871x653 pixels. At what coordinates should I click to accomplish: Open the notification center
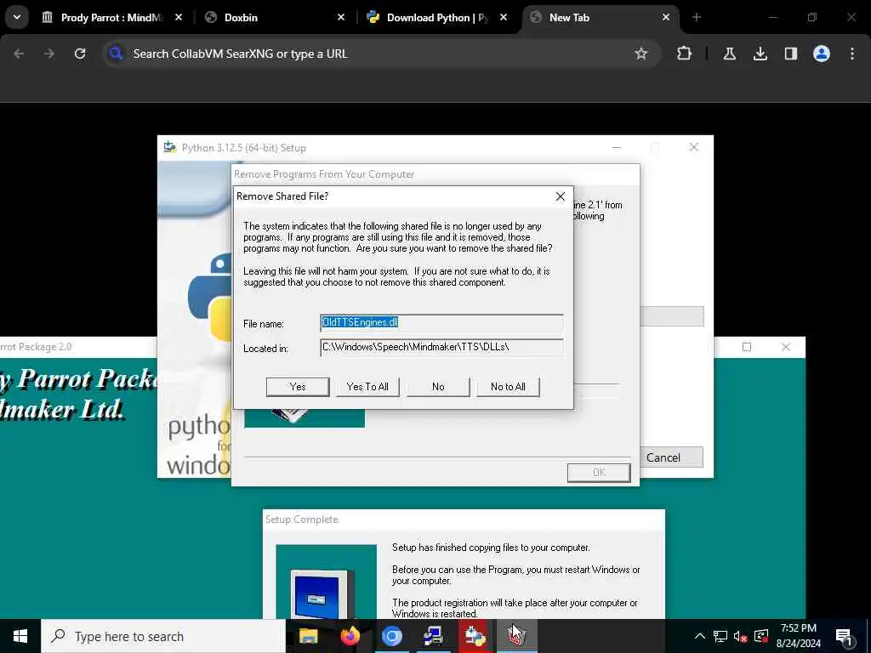[x=845, y=636]
